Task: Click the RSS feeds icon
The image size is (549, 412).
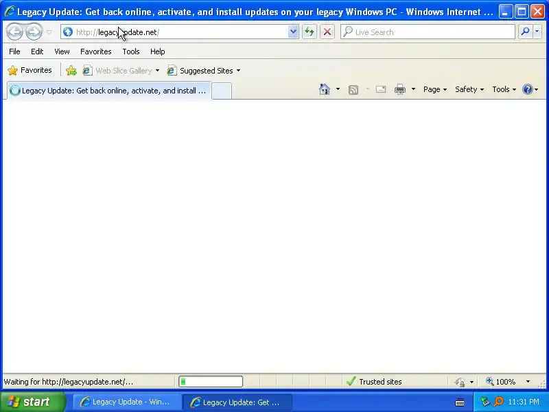Action: point(353,90)
